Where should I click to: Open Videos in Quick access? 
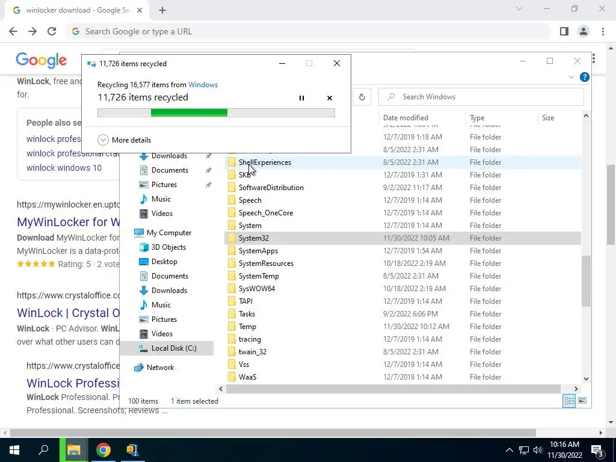[x=162, y=214]
